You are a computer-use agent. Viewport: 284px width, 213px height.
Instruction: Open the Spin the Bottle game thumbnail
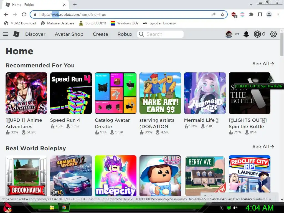(x=250, y=93)
